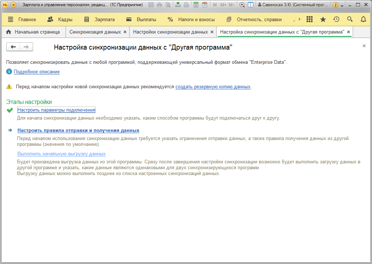Open the calculator from the title bar
The height and width of the screenshot is (264, 372).
pyautogui.click(x=196, y=4)
